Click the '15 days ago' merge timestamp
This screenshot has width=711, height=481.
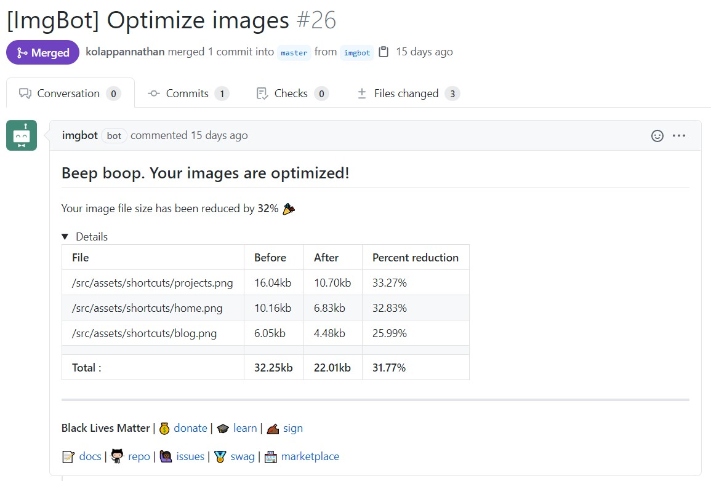[x=424, y=52]
